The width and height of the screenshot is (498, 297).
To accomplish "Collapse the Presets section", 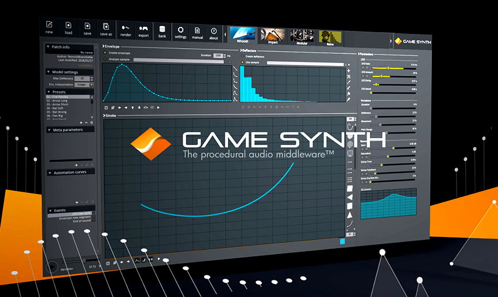I will pyautogui.click(x=49, y=92).
